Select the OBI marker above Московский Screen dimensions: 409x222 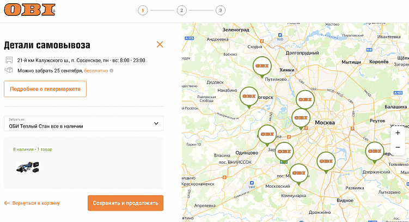(298, 173)
